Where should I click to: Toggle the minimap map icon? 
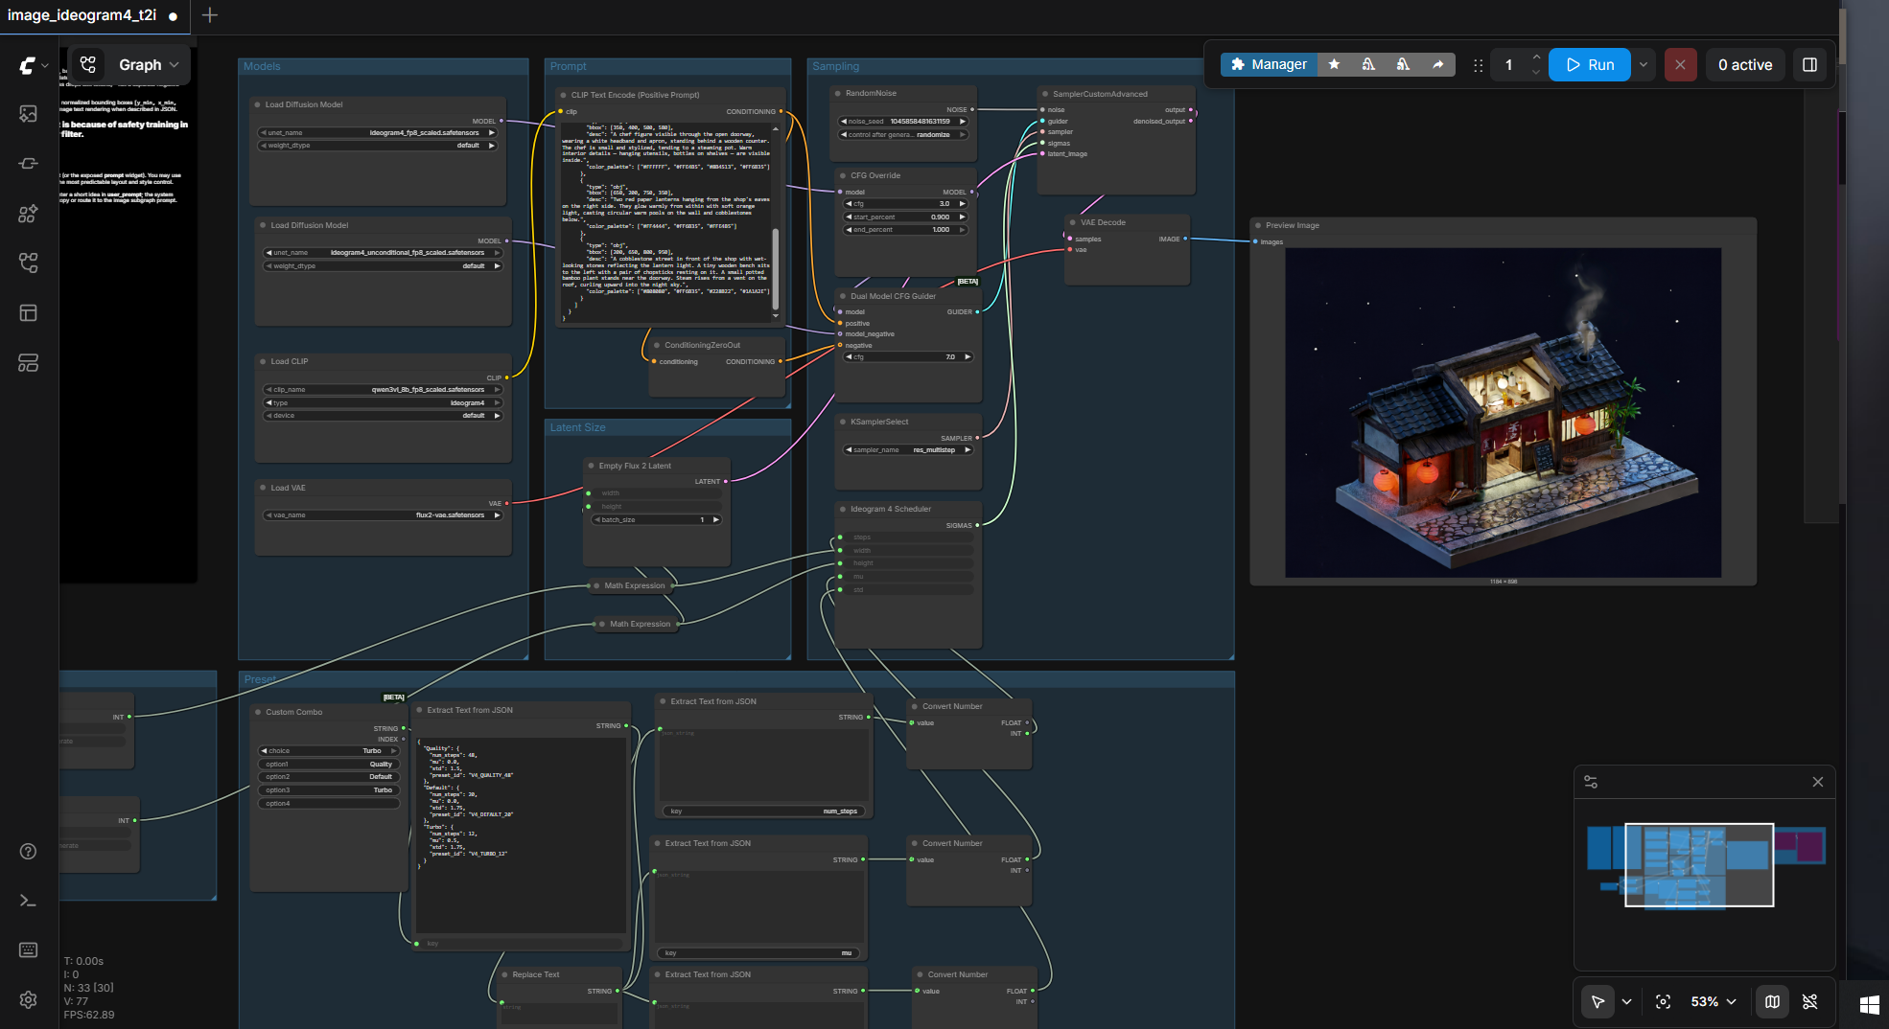pos(1772,1001)
